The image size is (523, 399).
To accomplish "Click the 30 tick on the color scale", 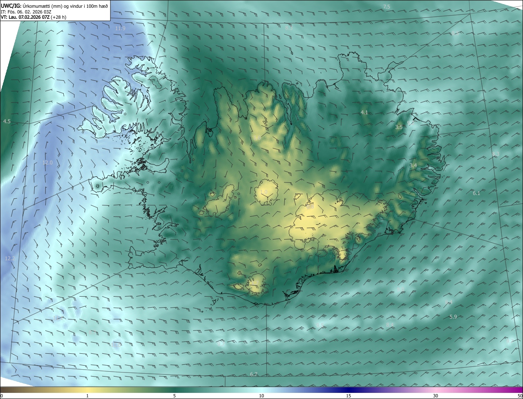I will pos(436,396).
